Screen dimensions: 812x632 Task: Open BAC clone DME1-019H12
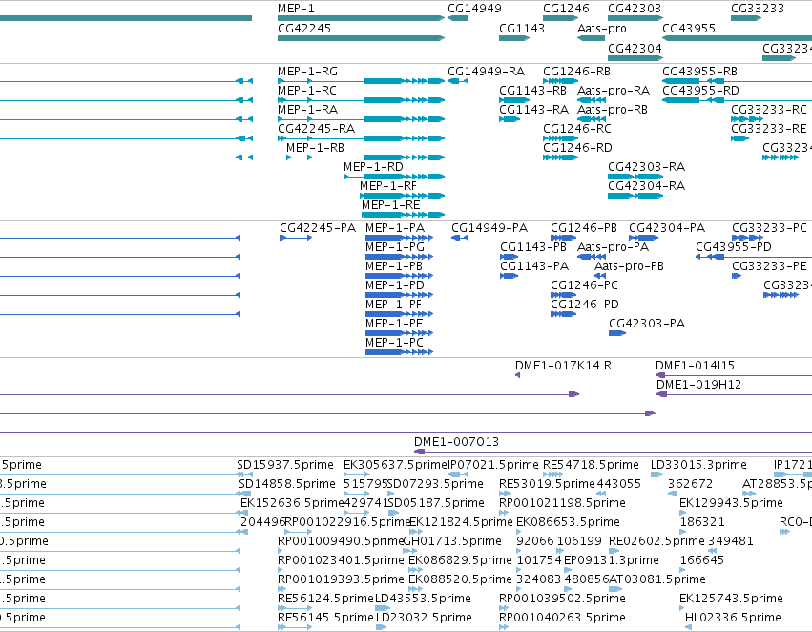[x=698, y=386]
